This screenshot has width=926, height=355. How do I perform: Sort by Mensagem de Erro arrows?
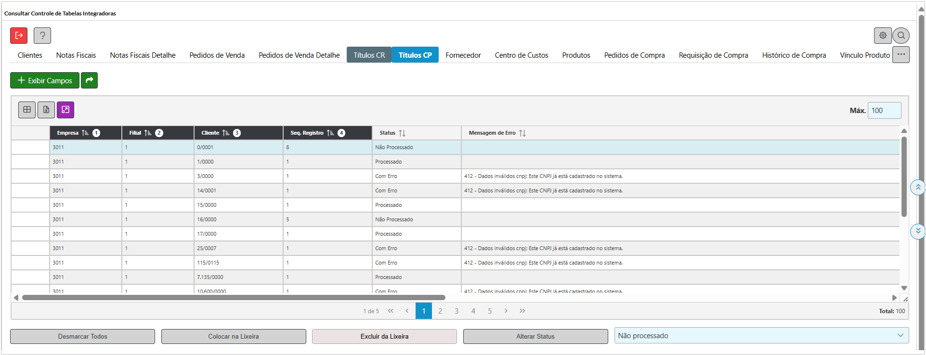tap(522, 133)
